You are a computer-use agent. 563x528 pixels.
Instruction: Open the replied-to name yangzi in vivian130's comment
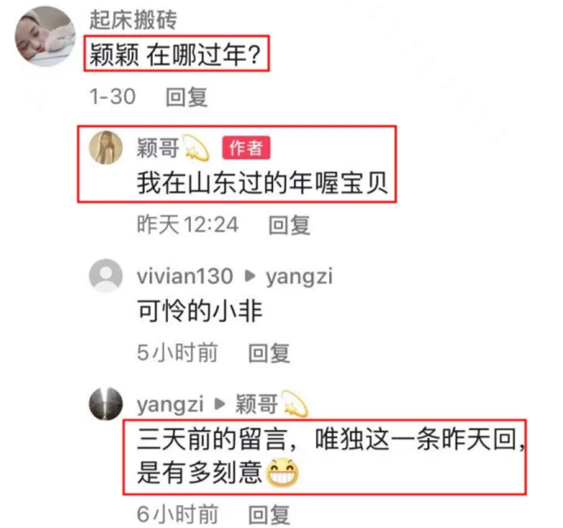click(x=299, y=277)
